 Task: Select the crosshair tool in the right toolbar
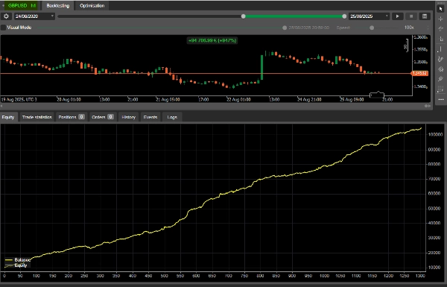click(441, 19)
